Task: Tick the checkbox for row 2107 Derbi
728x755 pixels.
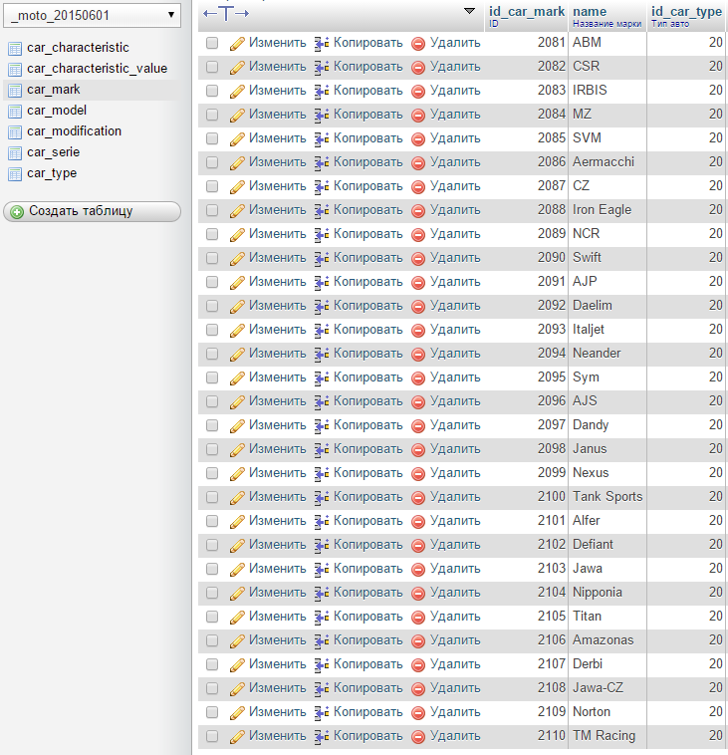Action: point(212,664)
